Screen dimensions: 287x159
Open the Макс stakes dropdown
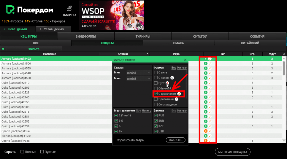point(139,79)
